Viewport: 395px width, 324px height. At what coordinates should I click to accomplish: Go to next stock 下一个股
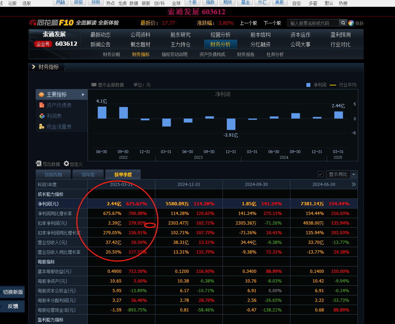[x=272, y=23]
